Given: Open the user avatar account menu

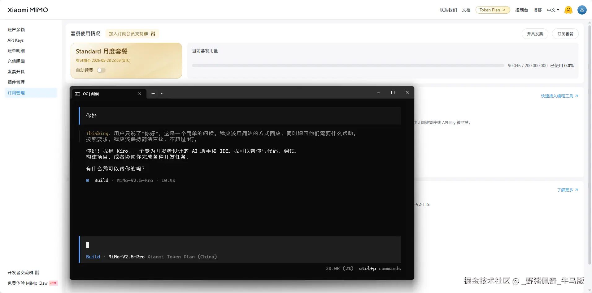Looking at the screenshot, I should [x=582, y=10].
